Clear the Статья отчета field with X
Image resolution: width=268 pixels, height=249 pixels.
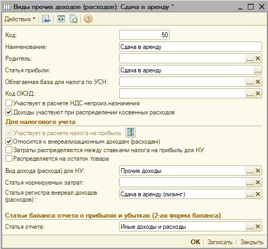click(258, 227)
